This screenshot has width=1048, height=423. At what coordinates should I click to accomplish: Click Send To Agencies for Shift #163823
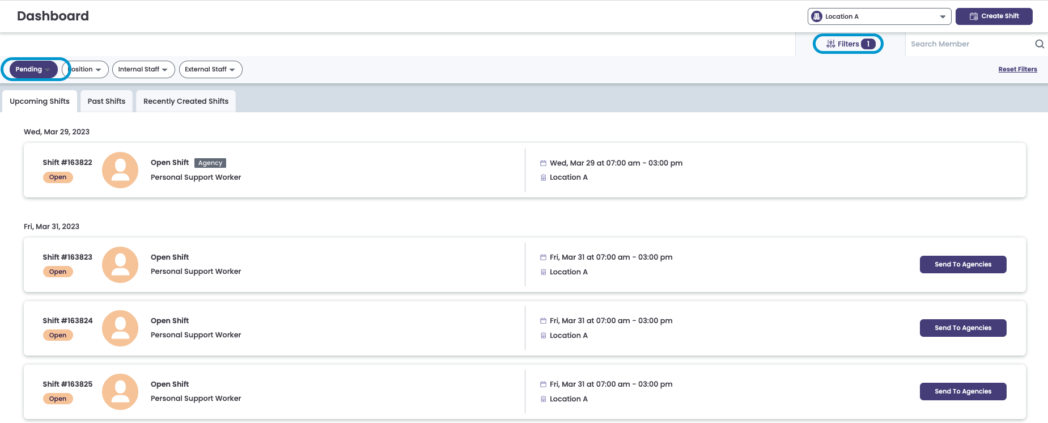[x=962, y=264]
